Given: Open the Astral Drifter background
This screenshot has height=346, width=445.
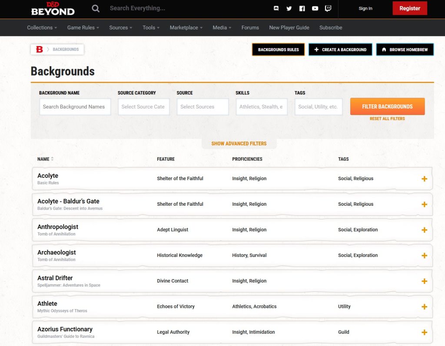Looking at the screenshot, I should tap(55, 278).
